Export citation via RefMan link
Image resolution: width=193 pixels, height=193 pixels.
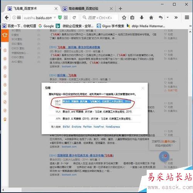[x=88, y=127]
